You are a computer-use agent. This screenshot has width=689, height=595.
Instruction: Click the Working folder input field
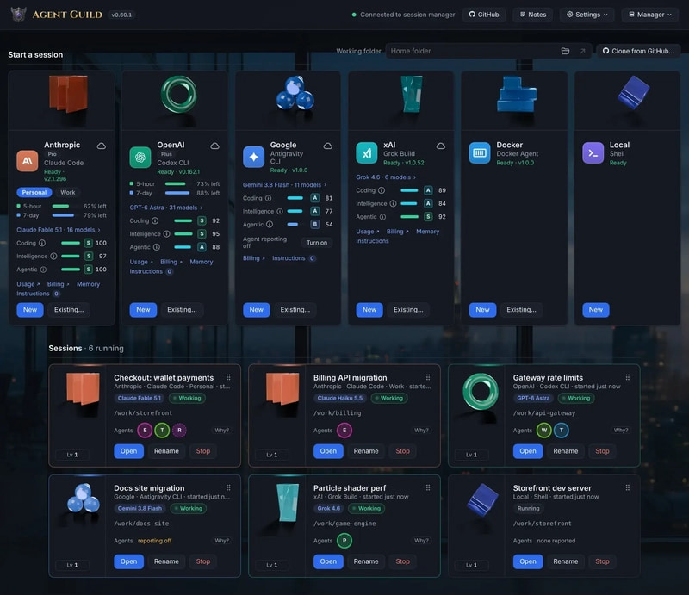[488, 51]
